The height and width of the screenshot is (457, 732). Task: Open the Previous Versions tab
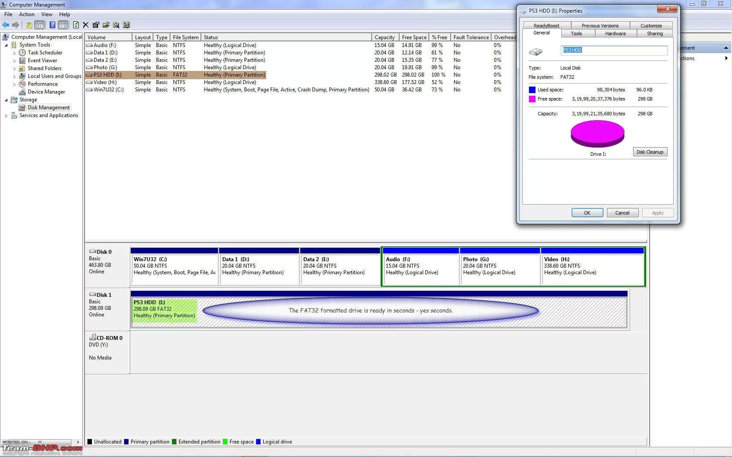600,26
